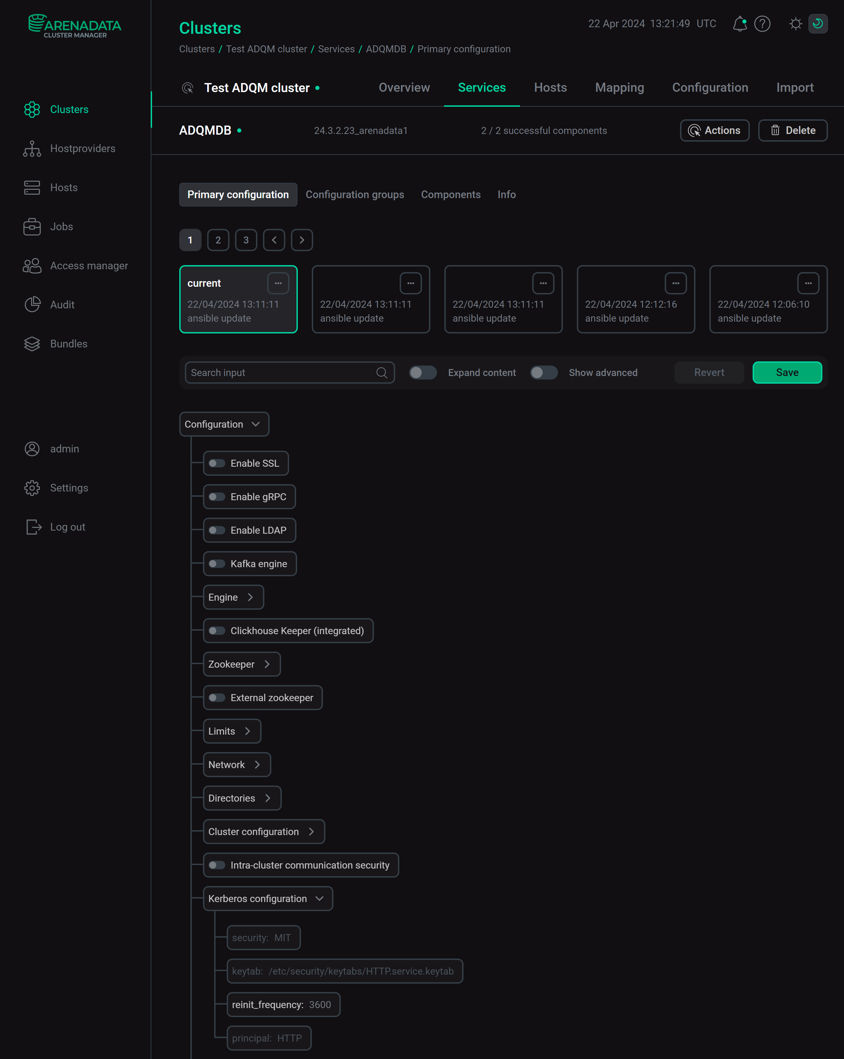Click the Actions button
844x1059 pixels.
point(714,131)
